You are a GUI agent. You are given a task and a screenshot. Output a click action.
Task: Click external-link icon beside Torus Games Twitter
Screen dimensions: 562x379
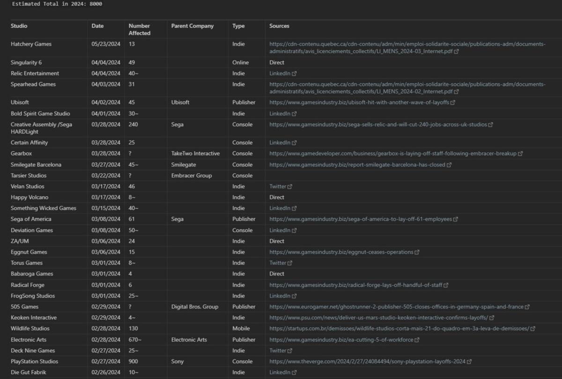click(290, 263)
